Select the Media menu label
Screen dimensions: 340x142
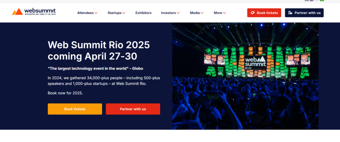[195, 13]
